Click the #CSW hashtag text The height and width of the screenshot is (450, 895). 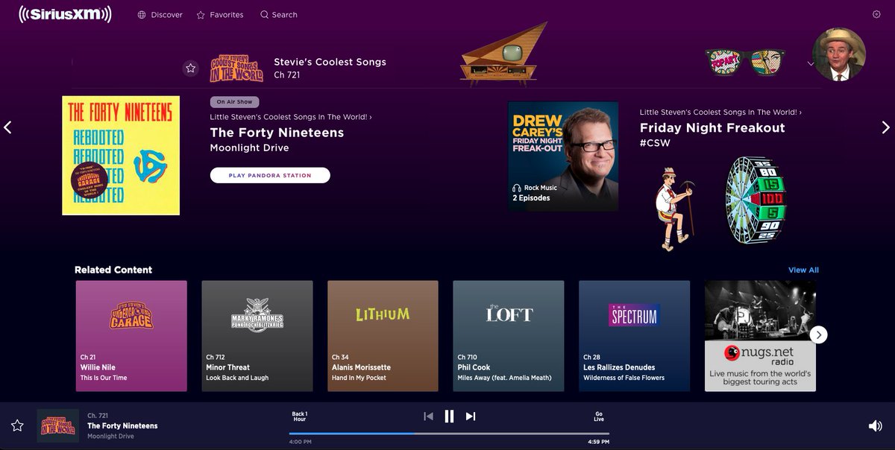655,143
